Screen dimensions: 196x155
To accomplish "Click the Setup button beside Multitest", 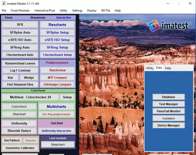I will pos(67,97).
